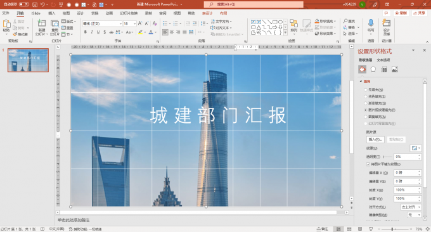
Task: Switch to the Insert (插入) ribbon tab
Action: pyautogui.click(x=52, y=13)
